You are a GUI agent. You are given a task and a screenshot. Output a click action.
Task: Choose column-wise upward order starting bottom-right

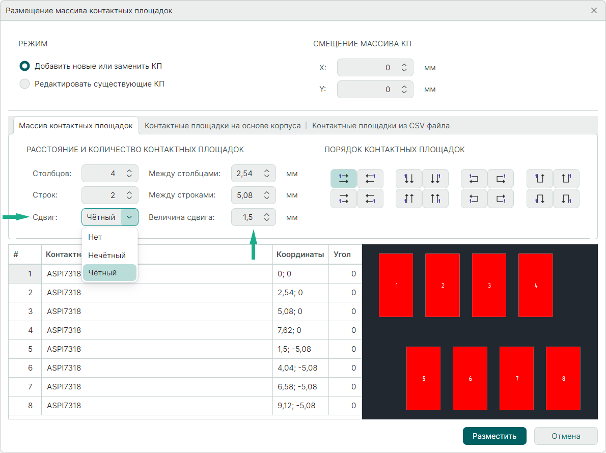point(435,199)
